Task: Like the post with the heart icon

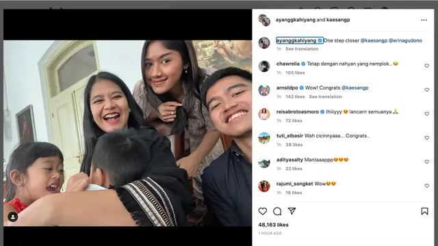Action: (x=263, y=211)
